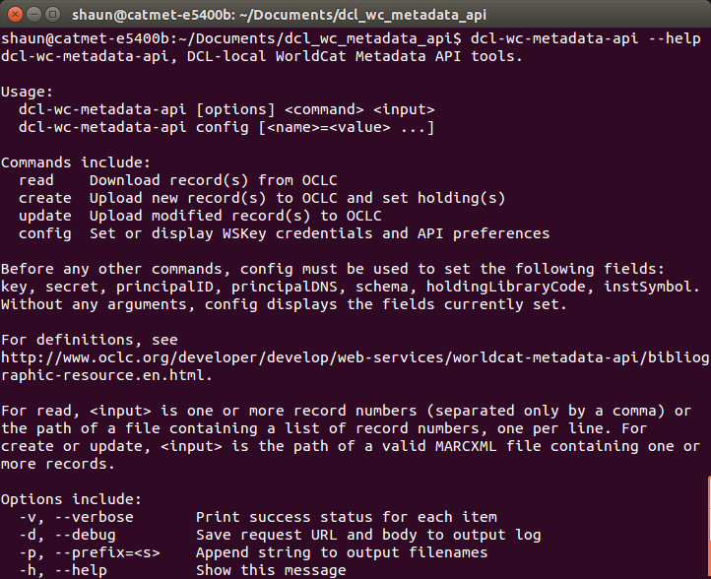711x579 pixels.
Task: Click the 'Usage:' heading
Action: point(28,92)
